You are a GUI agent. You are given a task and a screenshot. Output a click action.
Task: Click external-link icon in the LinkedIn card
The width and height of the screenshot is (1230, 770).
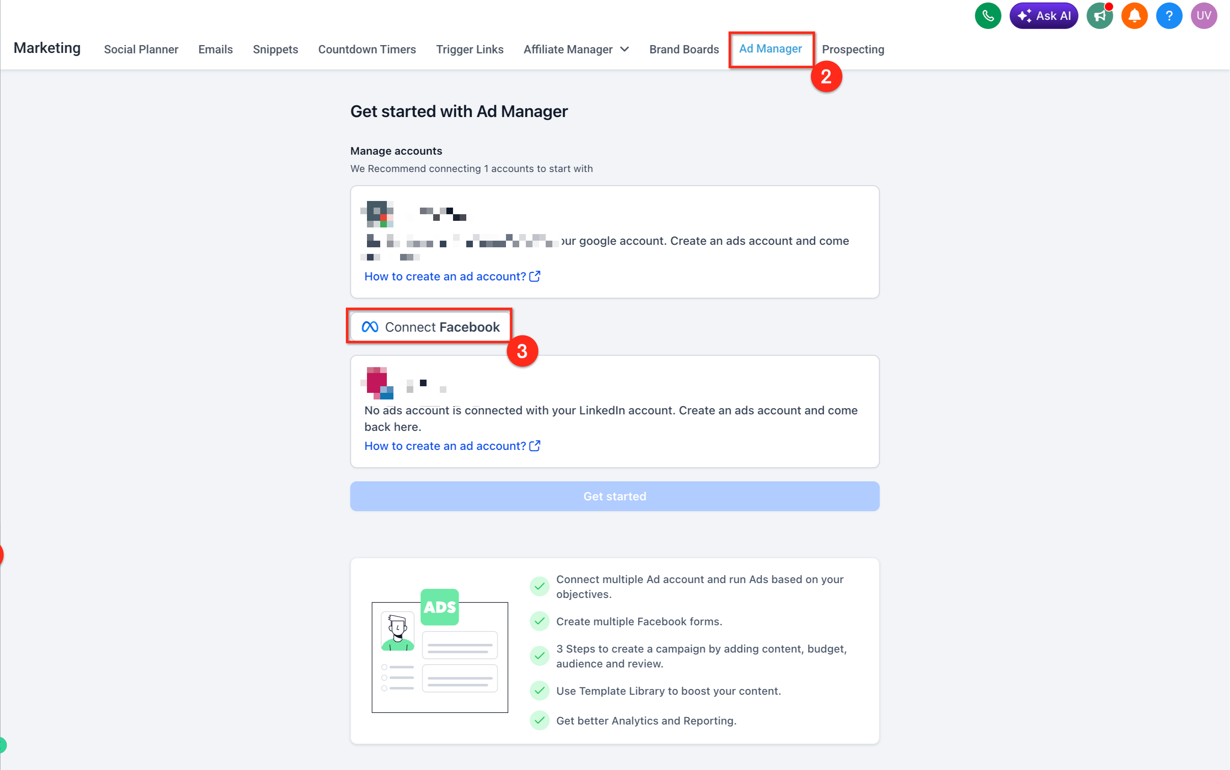[x=535, y=446]
